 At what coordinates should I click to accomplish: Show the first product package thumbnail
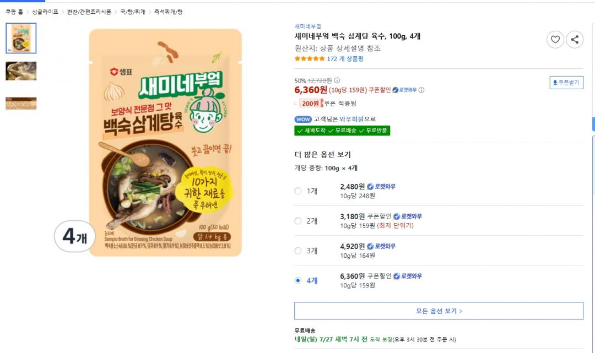click(21, 38)
